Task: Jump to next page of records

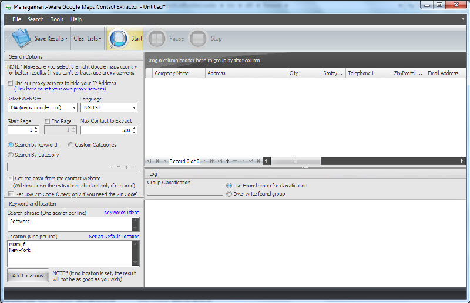Action: point(212,161)
